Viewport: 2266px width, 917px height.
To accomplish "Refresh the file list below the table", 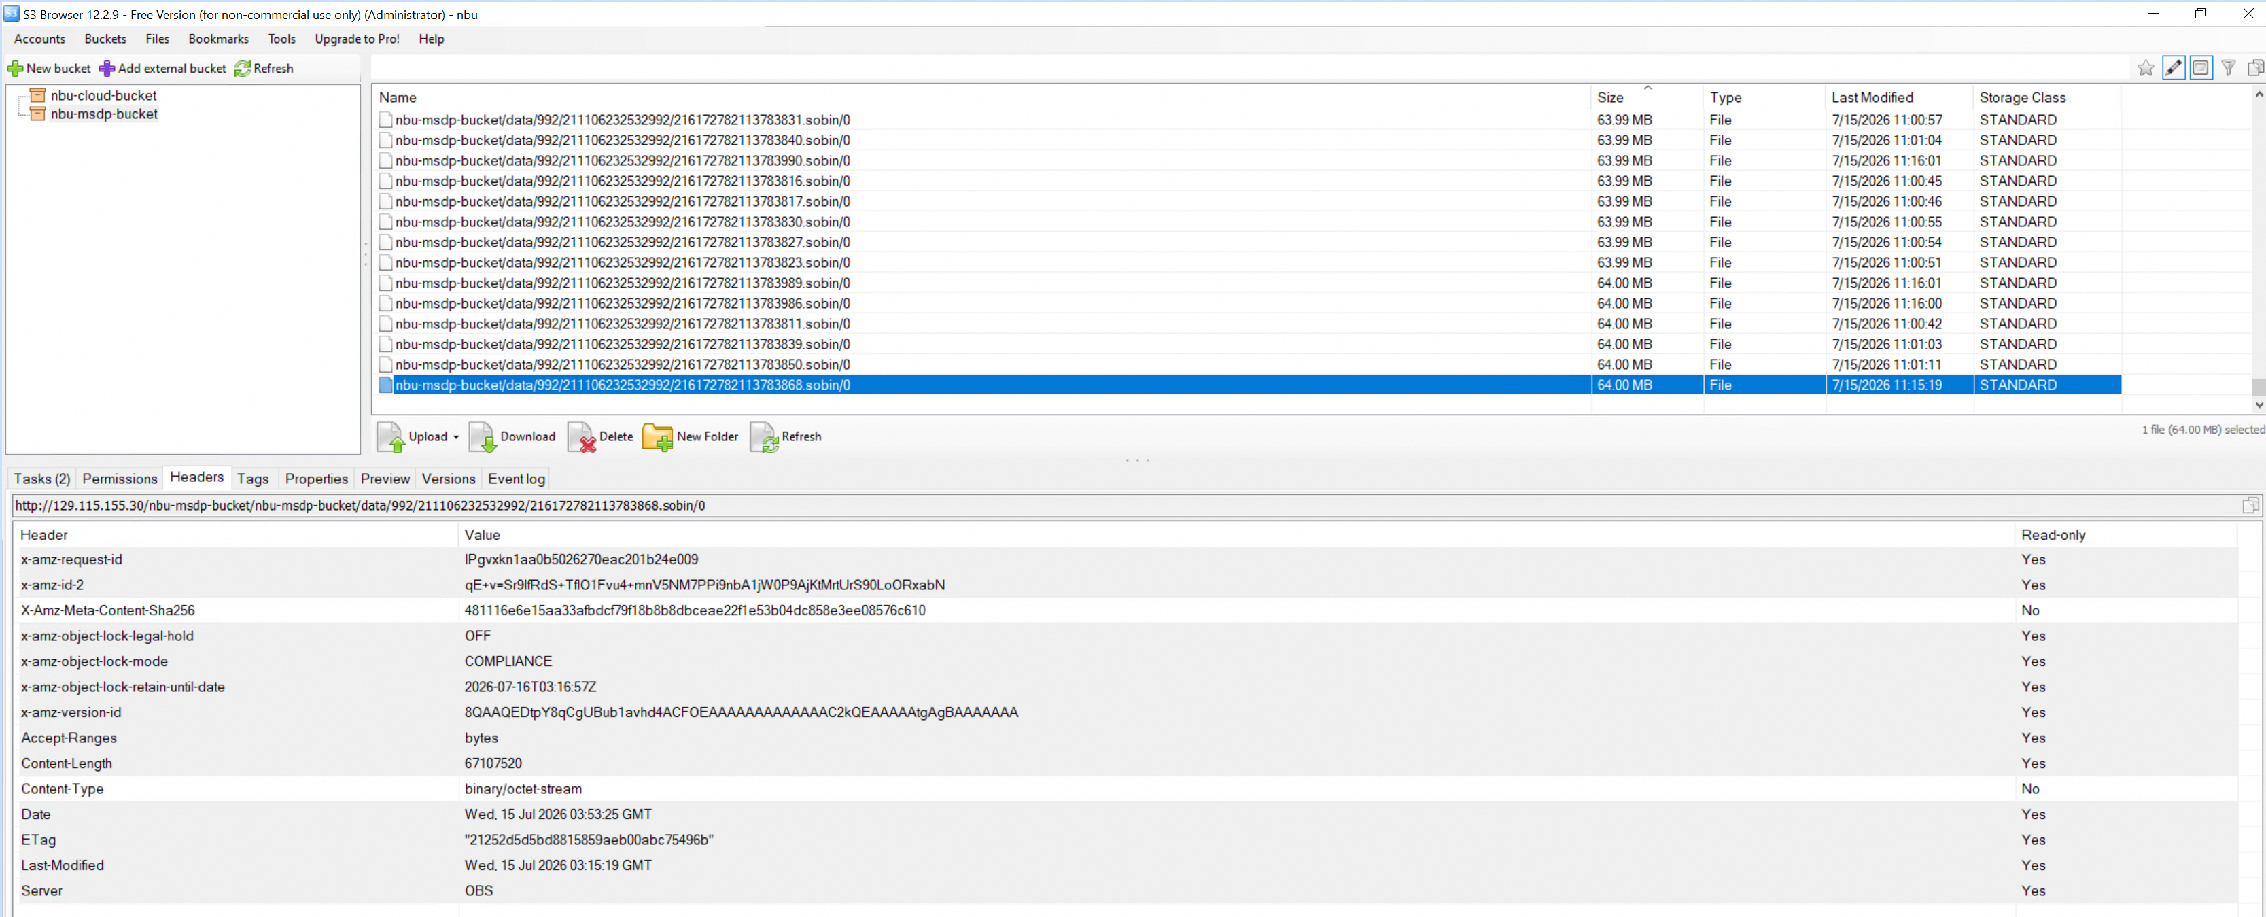I will click(786, 437).
